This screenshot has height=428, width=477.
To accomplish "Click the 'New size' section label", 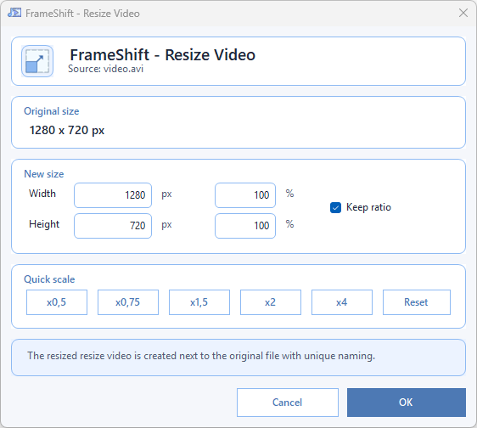I will (x=44, y=174).
